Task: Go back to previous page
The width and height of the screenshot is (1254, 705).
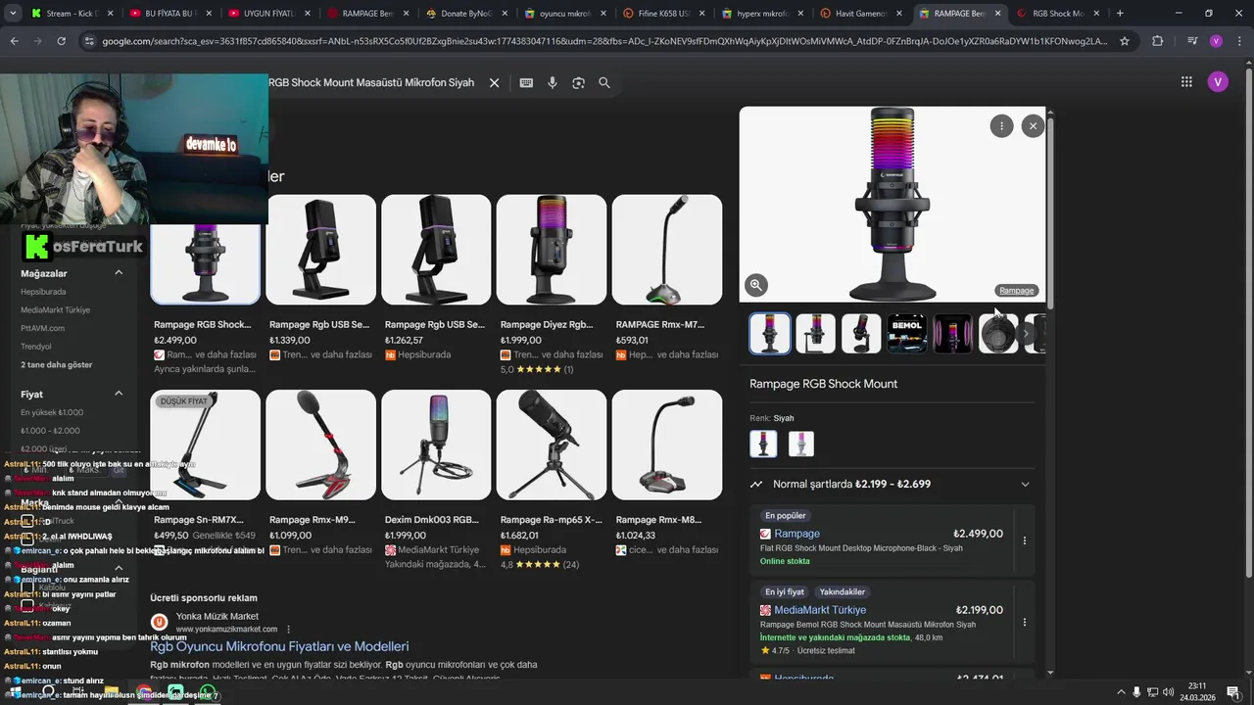Action: click(x=15, y=41)
